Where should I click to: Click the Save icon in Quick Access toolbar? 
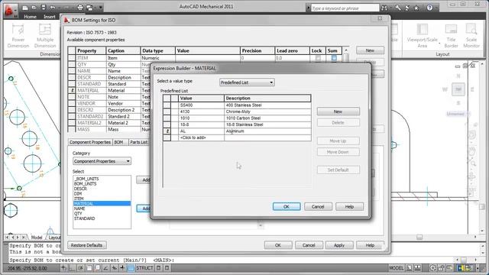(x=44, y=8)
